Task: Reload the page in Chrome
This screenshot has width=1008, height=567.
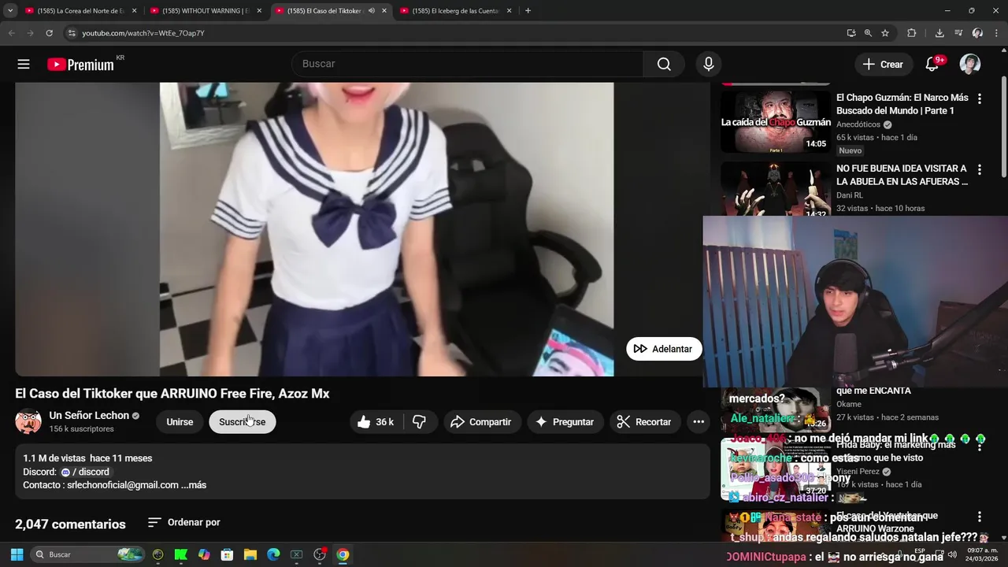Action: click(49, 33)
